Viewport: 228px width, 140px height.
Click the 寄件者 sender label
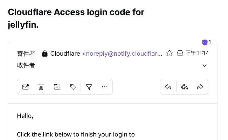(x=26, y=54)
